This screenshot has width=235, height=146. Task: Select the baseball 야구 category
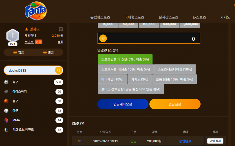[33, 111]
